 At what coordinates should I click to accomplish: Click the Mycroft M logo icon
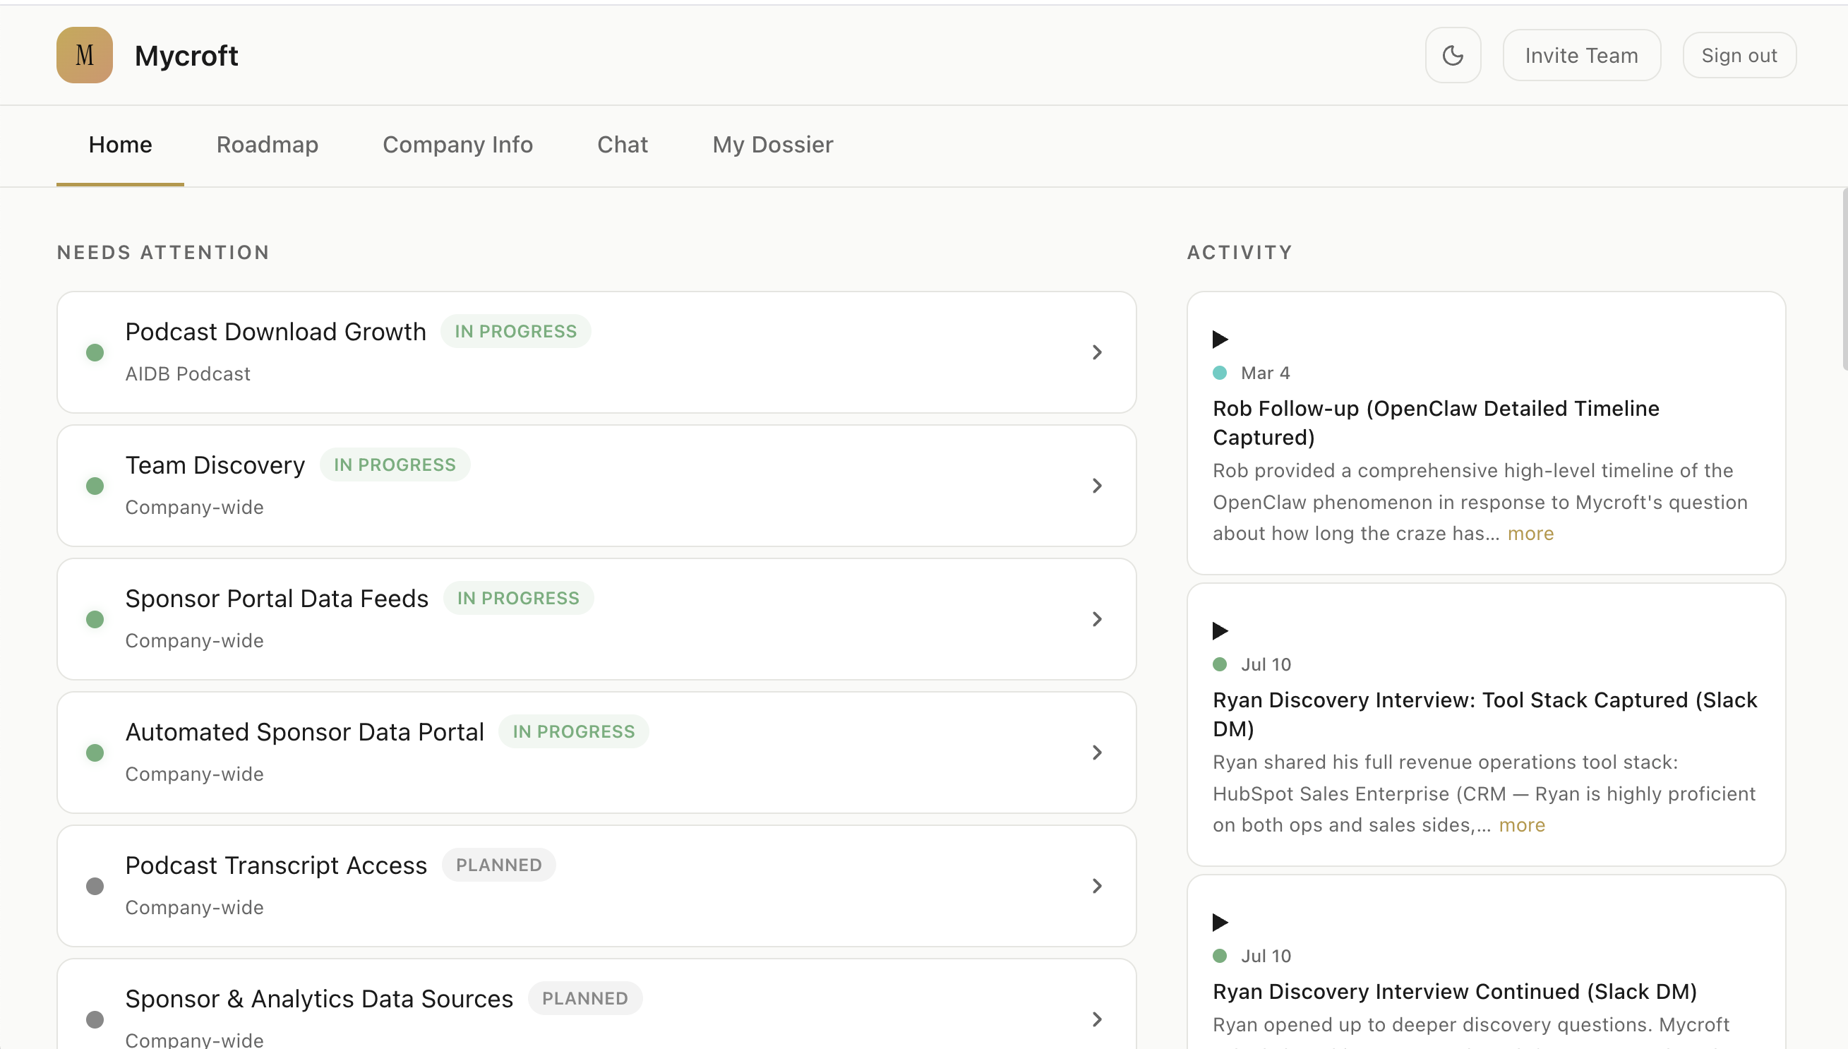pyautogui.click(x=84, y=56)
